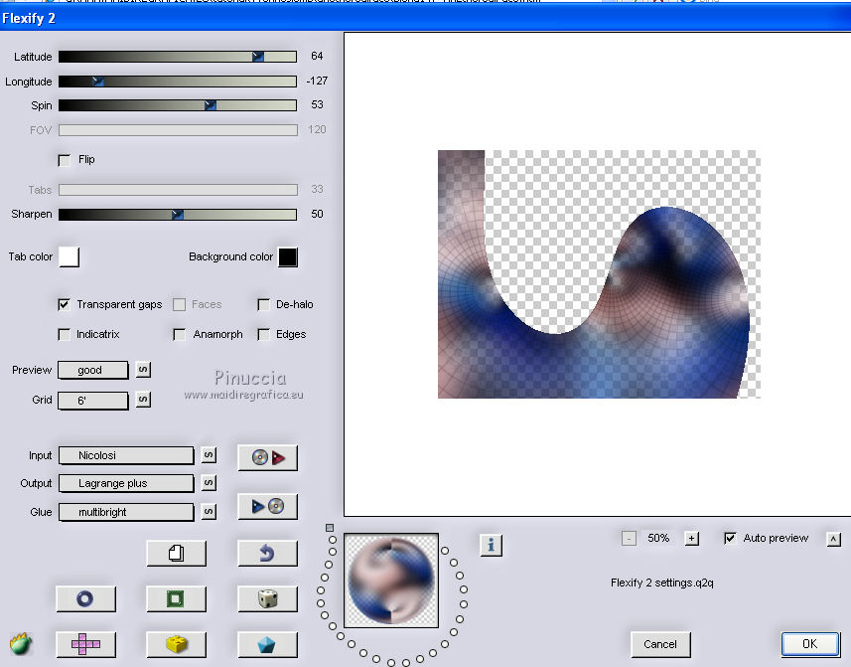Open the white Tab color swatch
This screenshot has height=667, width=851.
[x=69, y=256]
